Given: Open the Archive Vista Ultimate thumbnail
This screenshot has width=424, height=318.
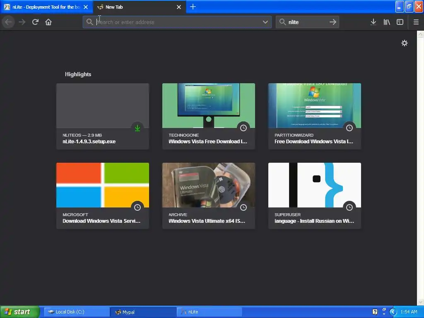Looking at the screenshot, I should pyautogui.click(x=209, y=185).
